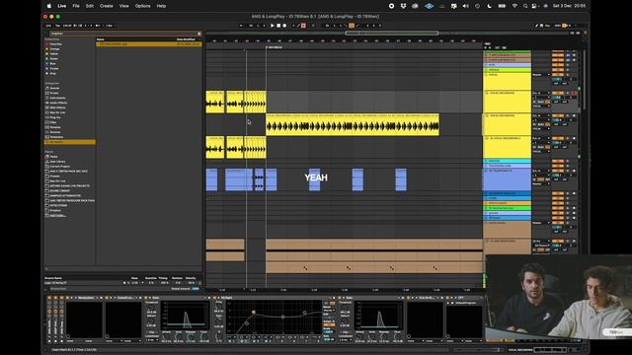632x355 pixels.
Task: Open input type dropdown on first VOCAL RECORDING
Action: (x=541, y=93)
